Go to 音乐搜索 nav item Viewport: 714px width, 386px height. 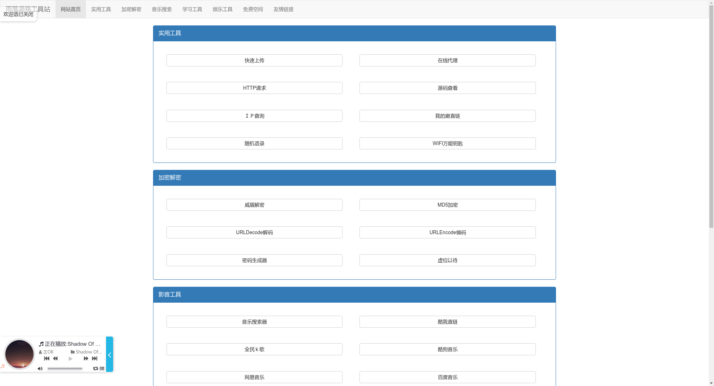162,9
